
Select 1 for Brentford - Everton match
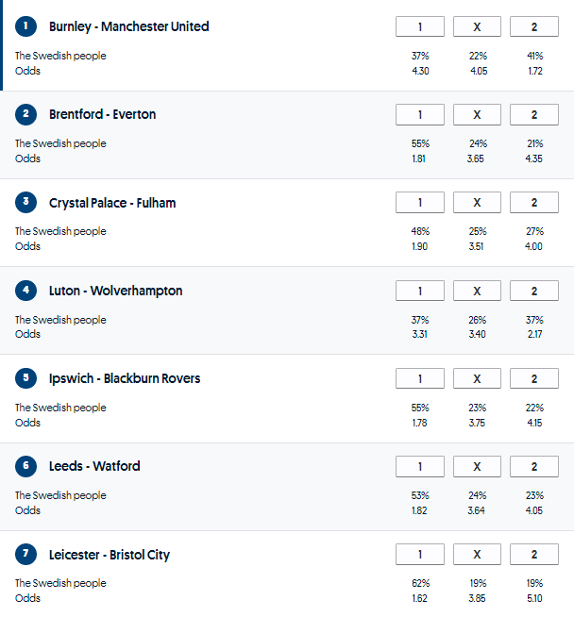419,114
